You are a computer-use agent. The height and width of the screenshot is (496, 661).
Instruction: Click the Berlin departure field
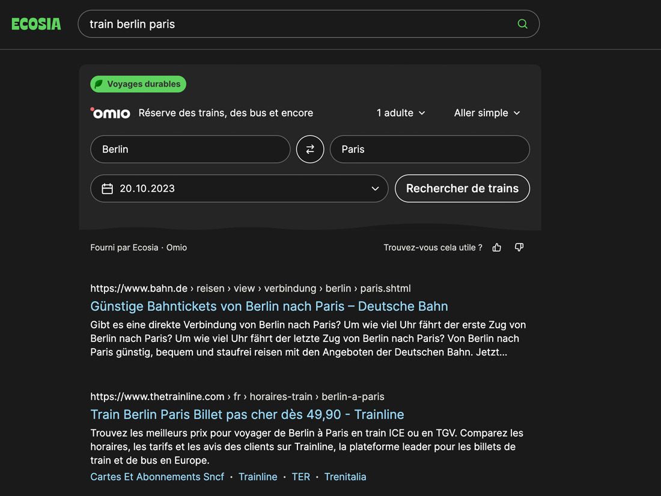pyautogui.click(x=190, y=149)
